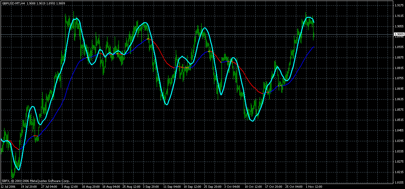
Task: Click the 18 Sep 12:00 time label
Action: pyautogui.click(x=192, y=186)
